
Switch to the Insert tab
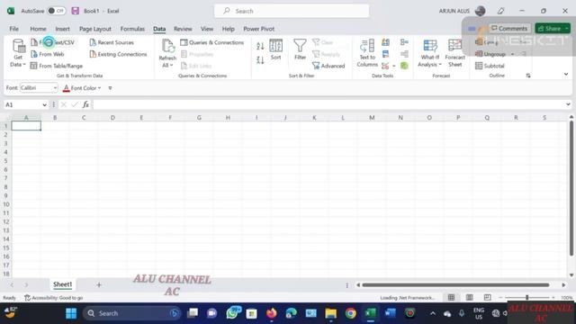(x=62, y=29)
